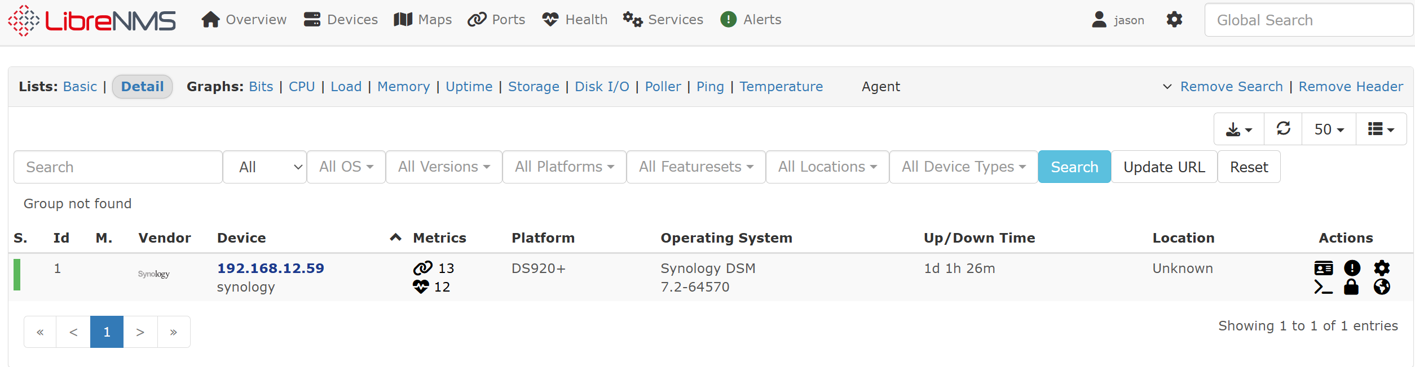
Task: Change rows per page from 50
Action: pyautogui.click(x=1328, y=129)
